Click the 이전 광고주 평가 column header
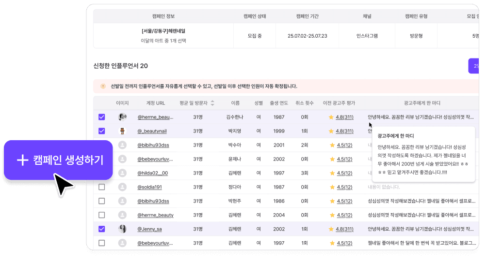Image resolution: width=487 pixels, height=262 pixels. [x=339, y=103]
